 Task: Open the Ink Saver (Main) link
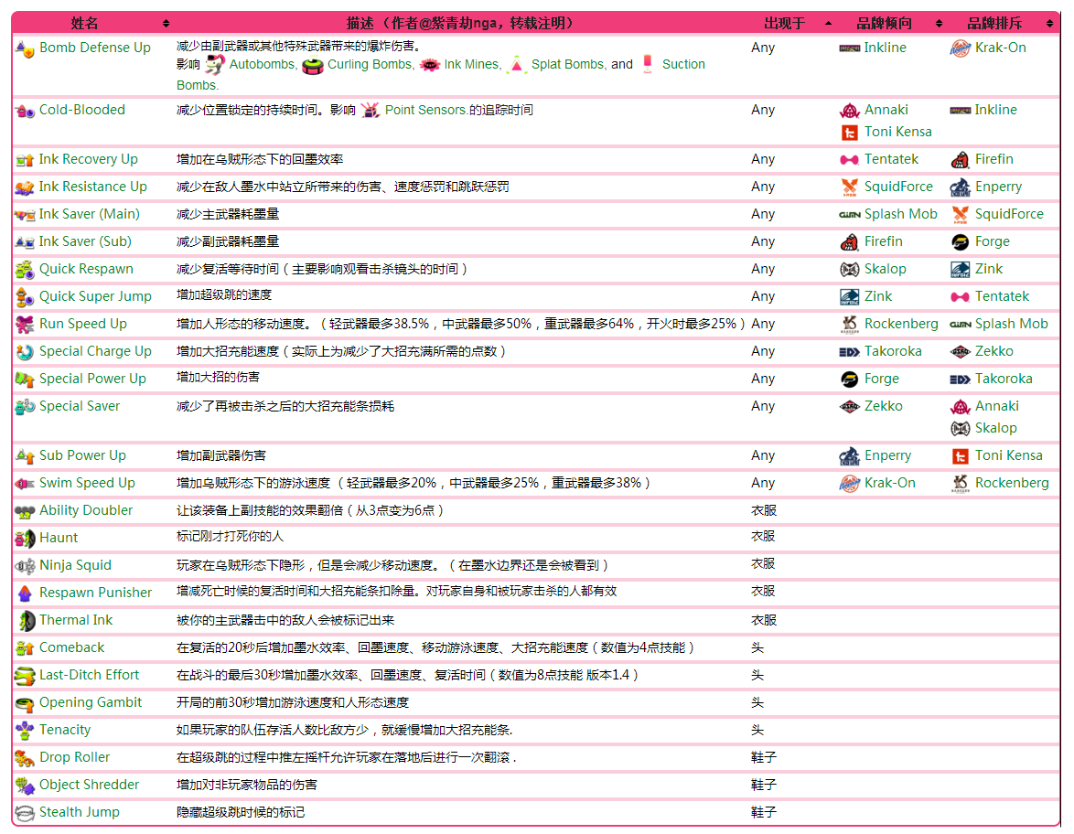[x=89, y=214]
